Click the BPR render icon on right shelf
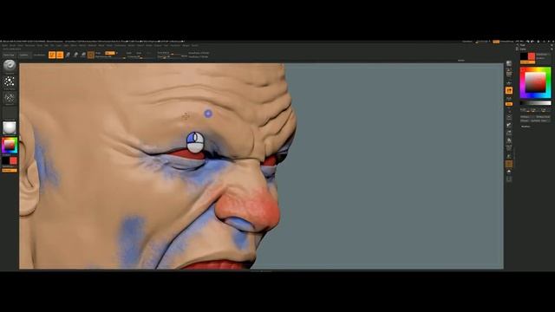555x312 pixels. coord(509,63)
